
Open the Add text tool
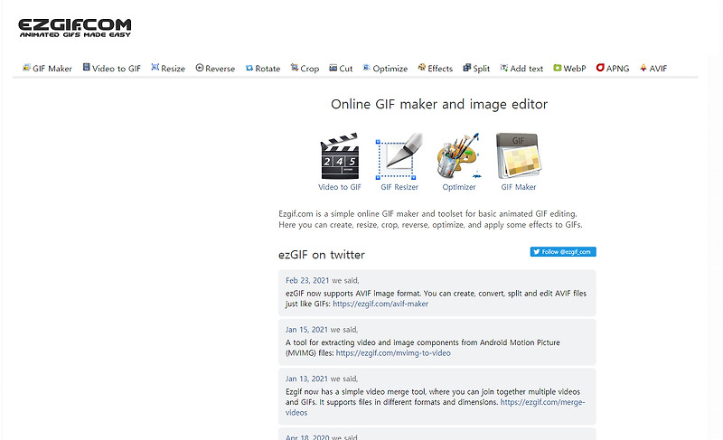coord(521,68)
